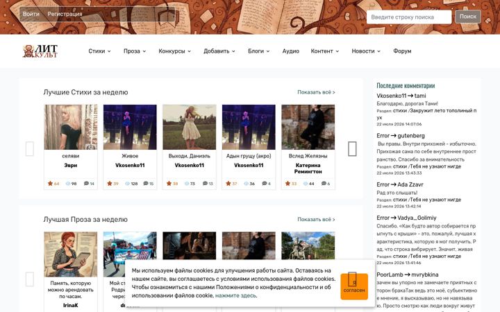Focus the Введите строку поиска field
Viewport: 500px width, 312px height.
point(409,17)
